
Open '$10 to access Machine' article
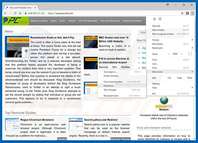point(114,60)
